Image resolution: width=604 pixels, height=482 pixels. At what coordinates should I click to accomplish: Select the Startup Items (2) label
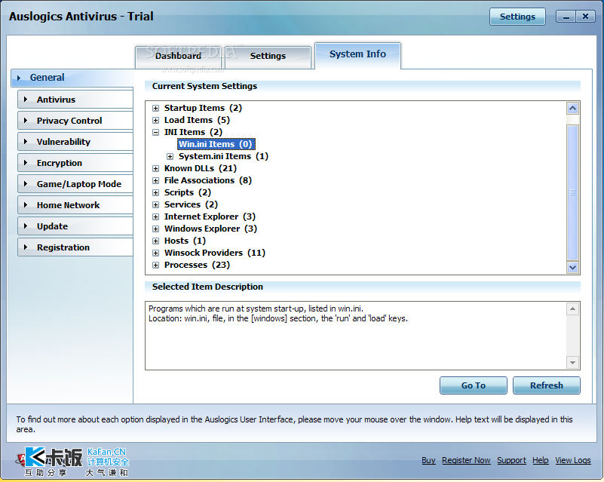[203, 108]
